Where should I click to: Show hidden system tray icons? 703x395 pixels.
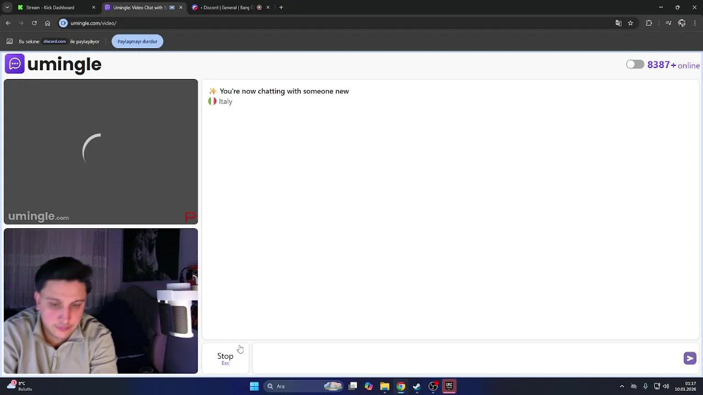pos(622,386)
